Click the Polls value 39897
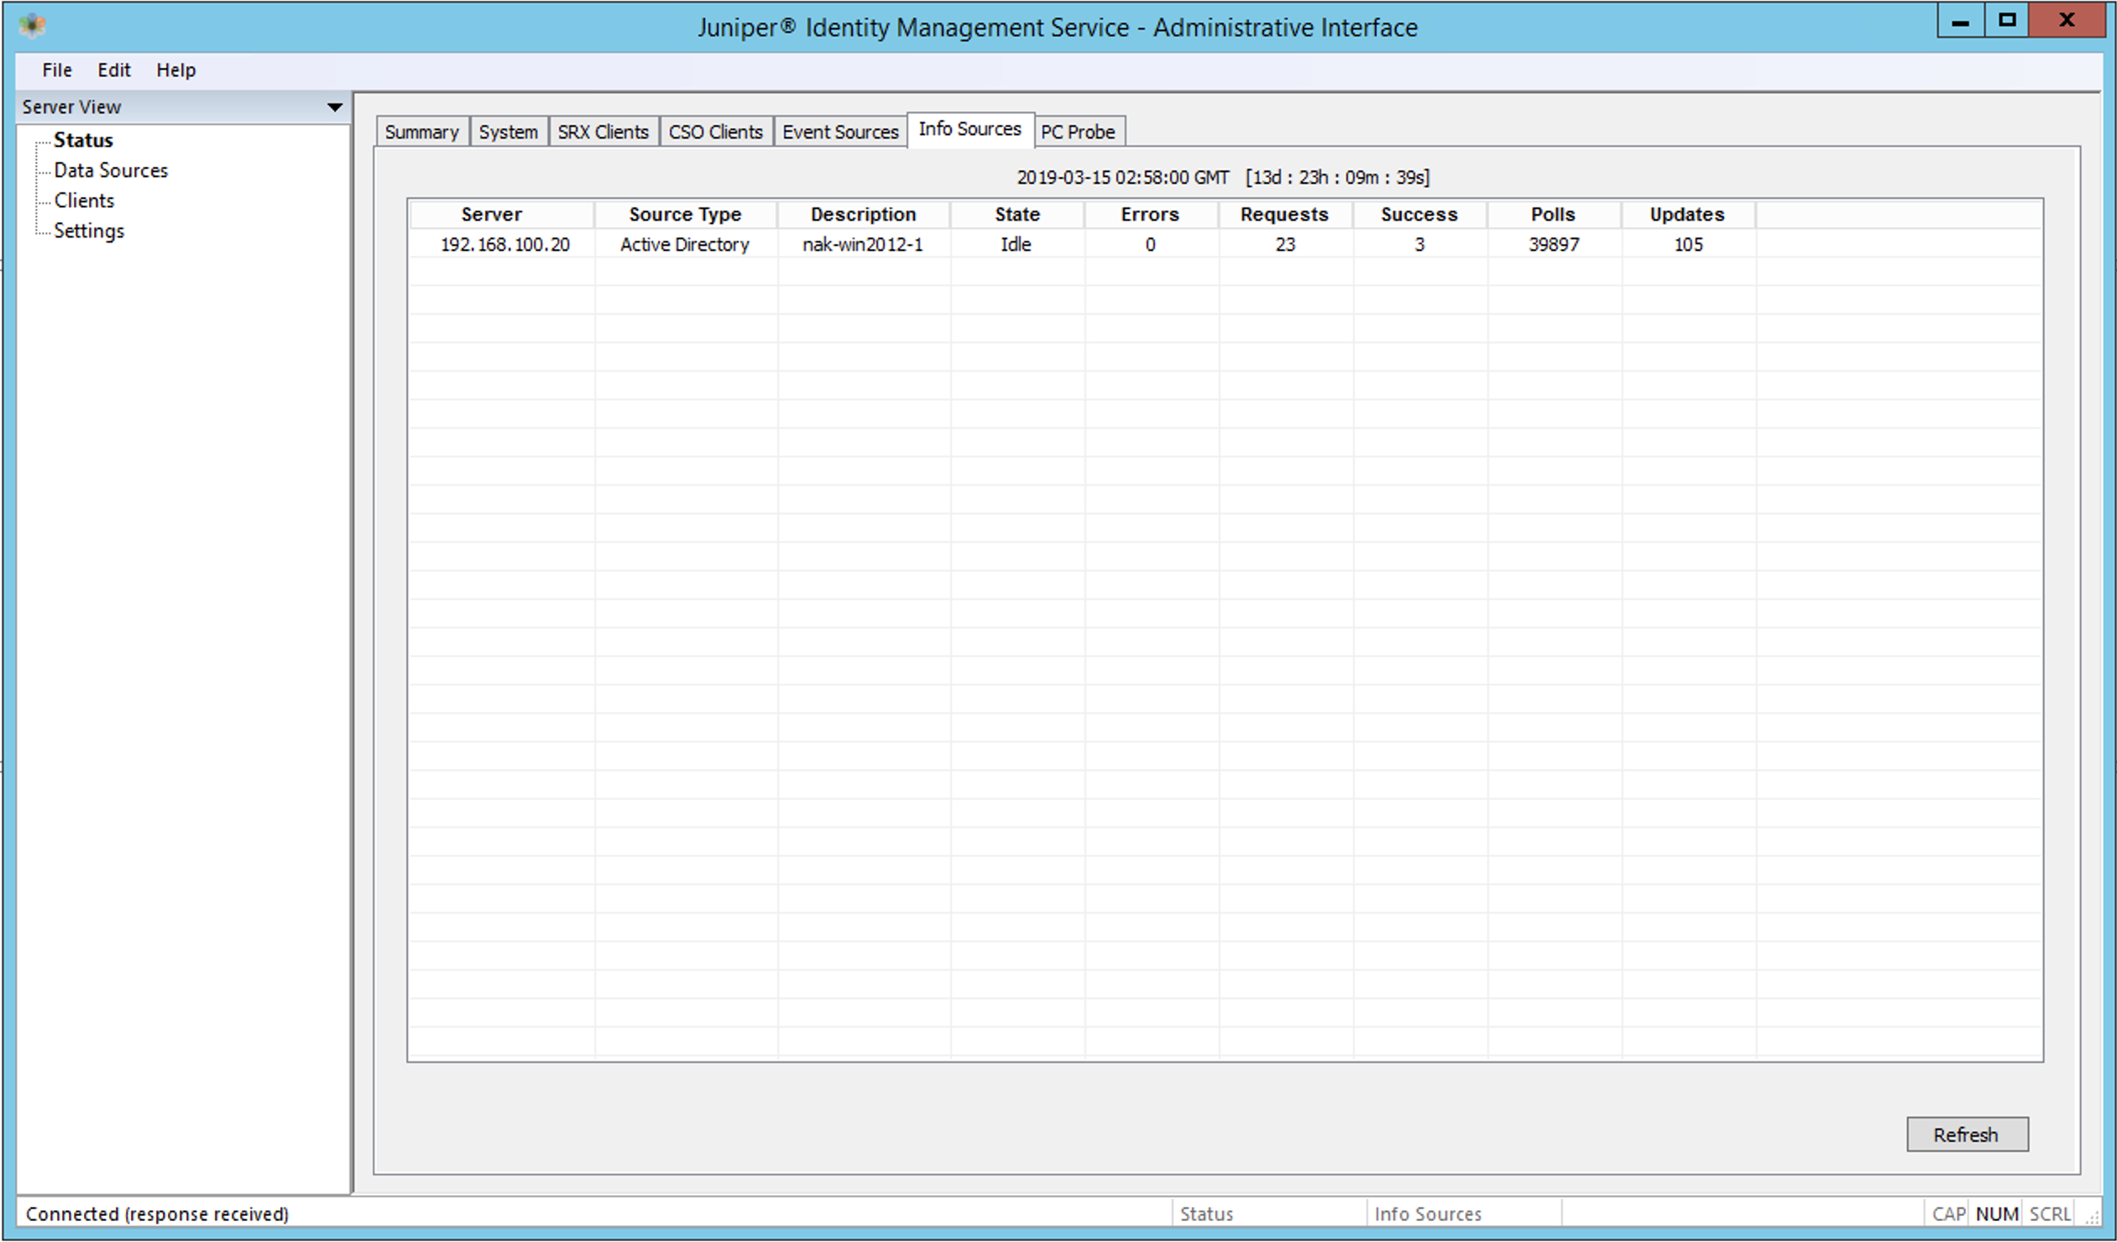This screenshot has height=1242, width=2117. click(1554, 244)
